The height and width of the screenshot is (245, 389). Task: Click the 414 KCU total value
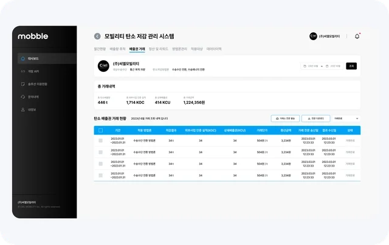coord(162,102)
